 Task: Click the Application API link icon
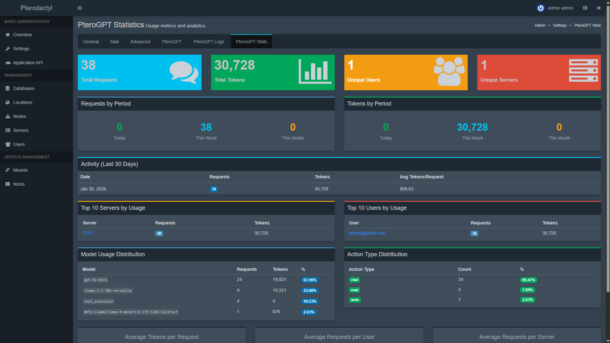(8, 63)
